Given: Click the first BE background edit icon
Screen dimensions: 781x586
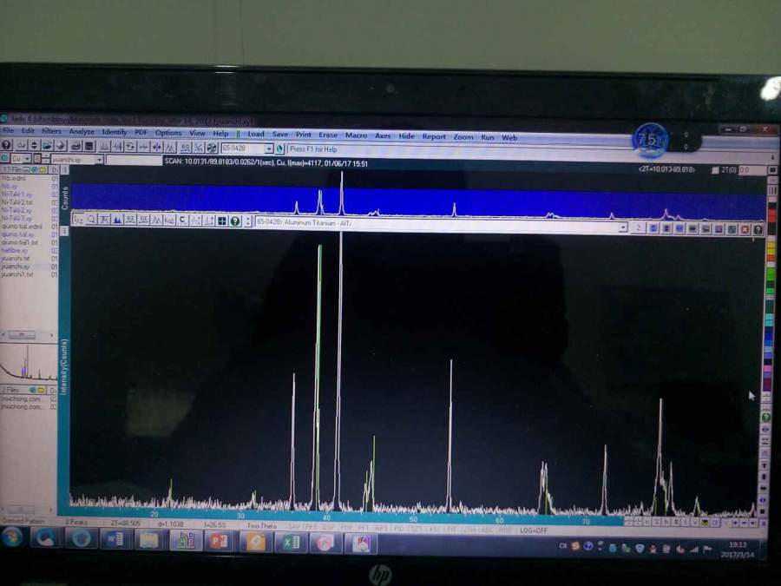Looking at the screenshot, I should (x=130, y=220).
